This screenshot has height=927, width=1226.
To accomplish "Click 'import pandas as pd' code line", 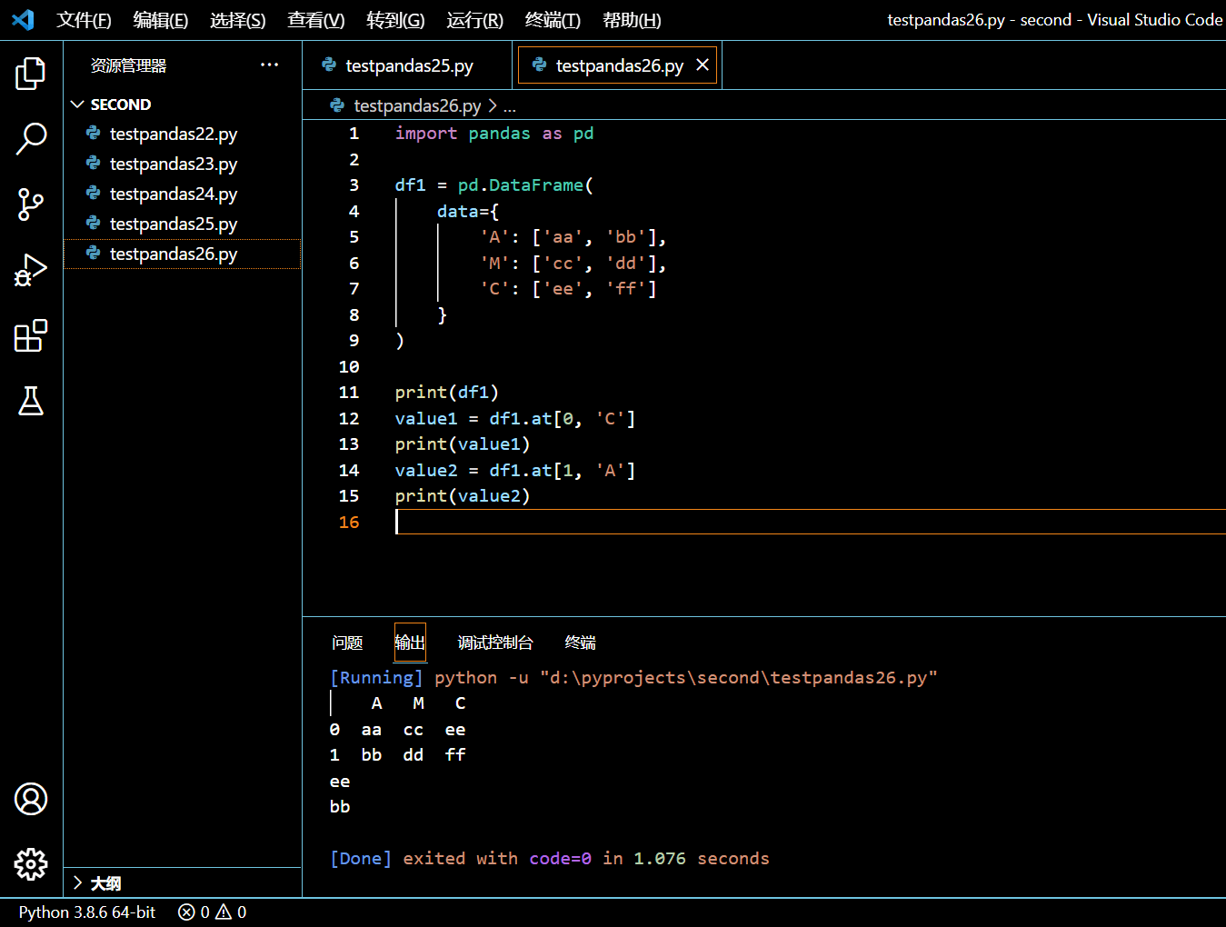I will [493, 134].
